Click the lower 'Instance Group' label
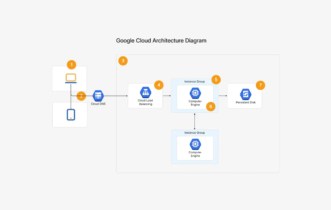 click(x=194, y=133)
